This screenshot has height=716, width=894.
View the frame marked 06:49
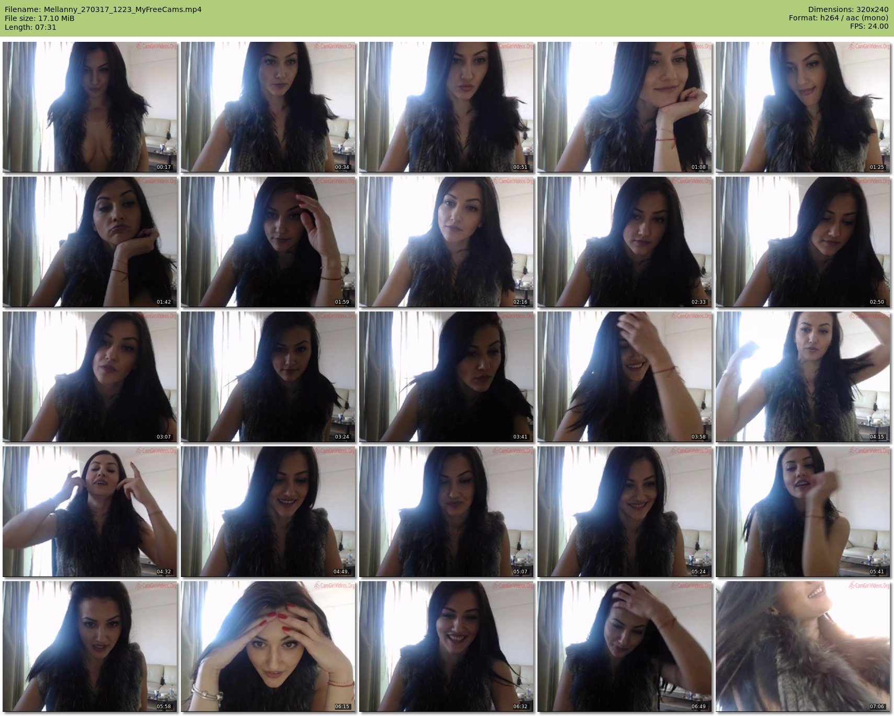(625, 646)
